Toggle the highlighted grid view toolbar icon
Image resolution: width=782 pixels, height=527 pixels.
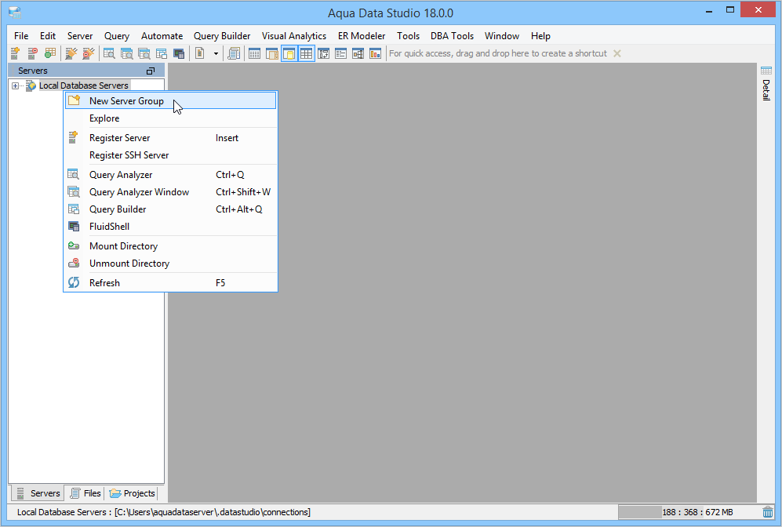click(306, 53)
